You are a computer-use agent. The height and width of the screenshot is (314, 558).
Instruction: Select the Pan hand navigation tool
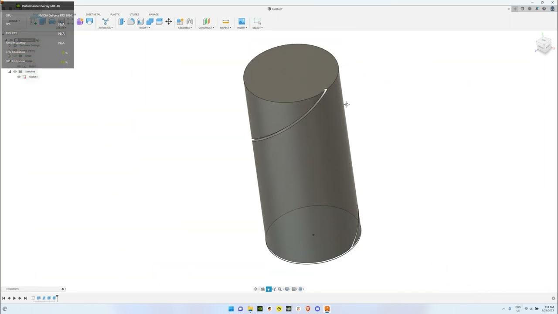(269, 289)
